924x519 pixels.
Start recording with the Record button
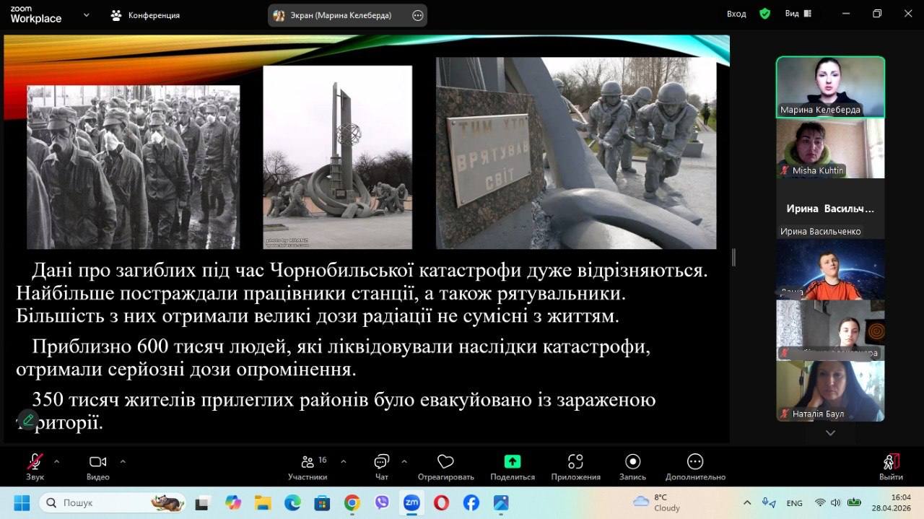632,462
